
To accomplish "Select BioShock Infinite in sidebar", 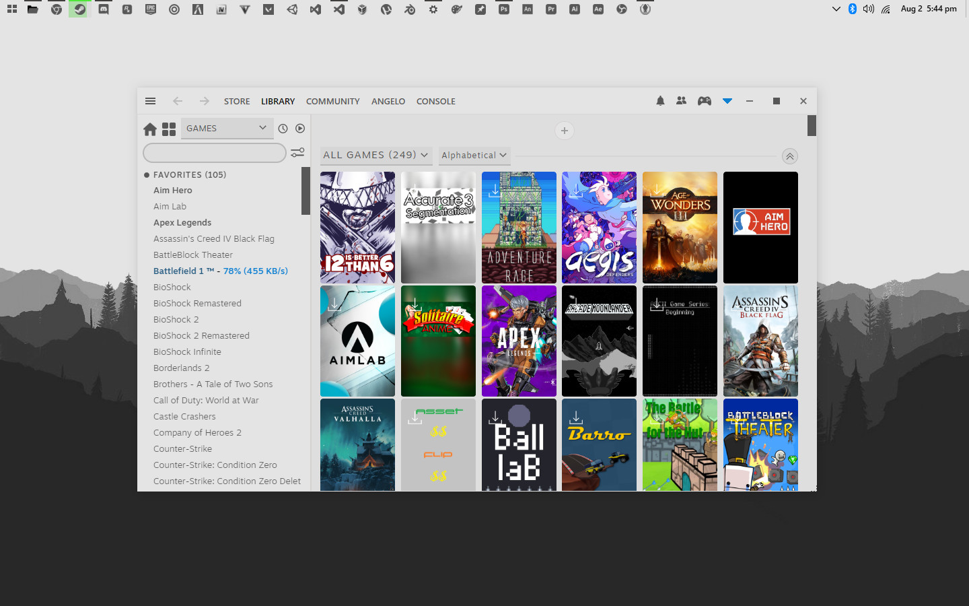I will click(x=187, y=352).
